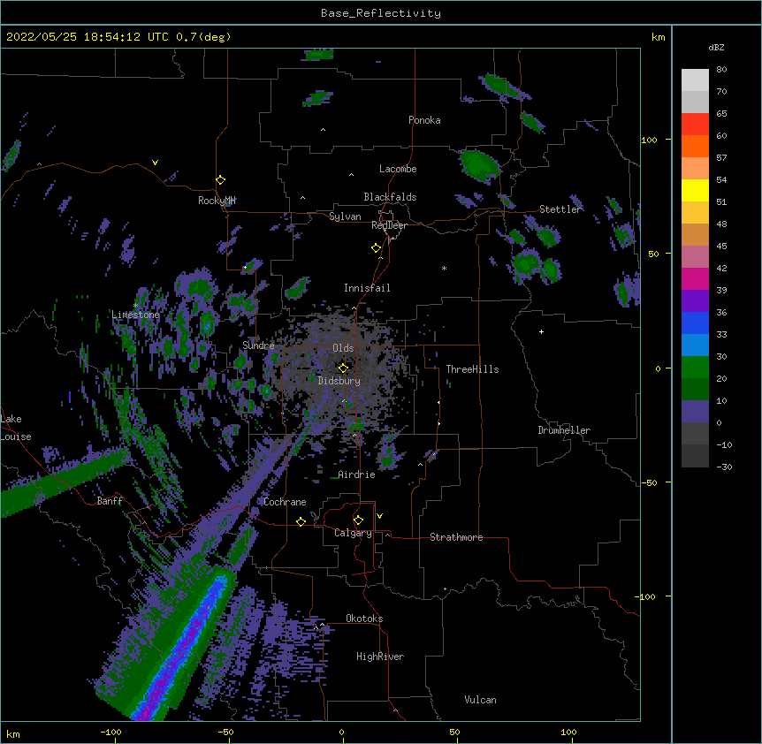762x744 pixels.
Task: Click the RockyMH city label
Action: (217, 201)
